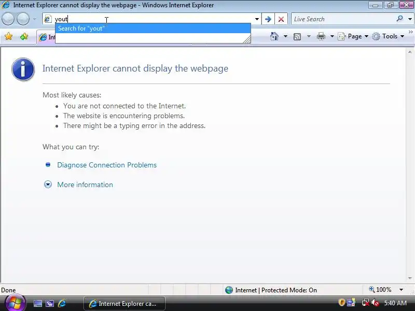
Task: Click the RSS Feeds icon
Action: (297, 36)
